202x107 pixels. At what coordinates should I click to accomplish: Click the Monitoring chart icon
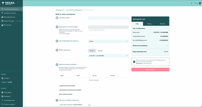click(x=2, y=25)
